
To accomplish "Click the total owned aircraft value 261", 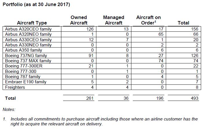I will [x=90, y=98].
